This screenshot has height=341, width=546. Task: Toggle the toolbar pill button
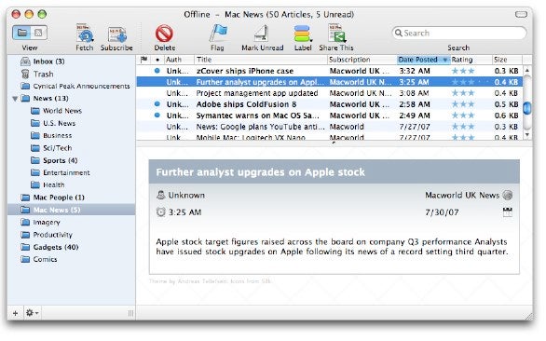click(521, 14)
